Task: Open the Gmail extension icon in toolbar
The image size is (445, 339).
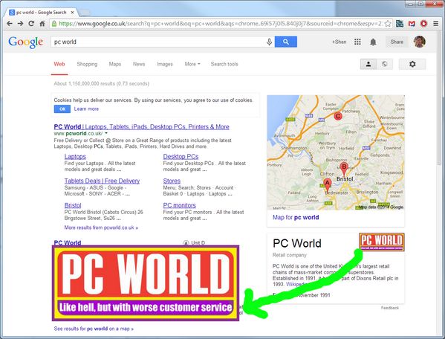Action: coord(412,24)
